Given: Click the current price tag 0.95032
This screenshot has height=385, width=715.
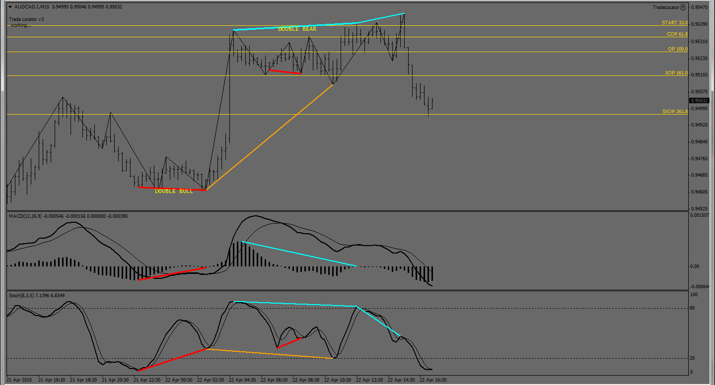Looking at the screenshot, I should [700, 100].
